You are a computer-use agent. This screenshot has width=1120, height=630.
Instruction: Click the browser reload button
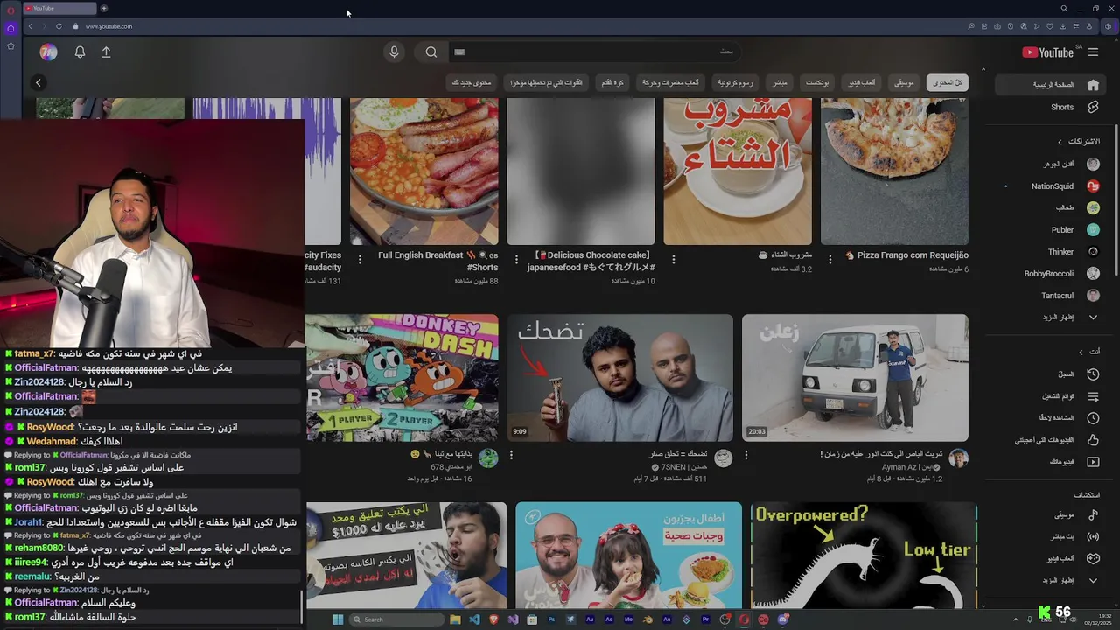coord(59,26)
